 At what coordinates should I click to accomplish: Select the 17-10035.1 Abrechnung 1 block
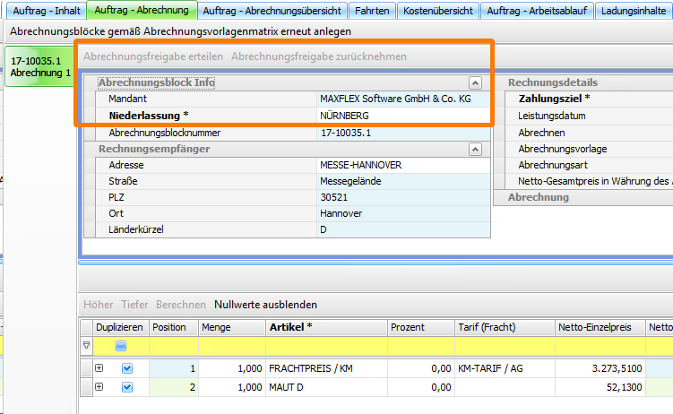pos(39,67)
